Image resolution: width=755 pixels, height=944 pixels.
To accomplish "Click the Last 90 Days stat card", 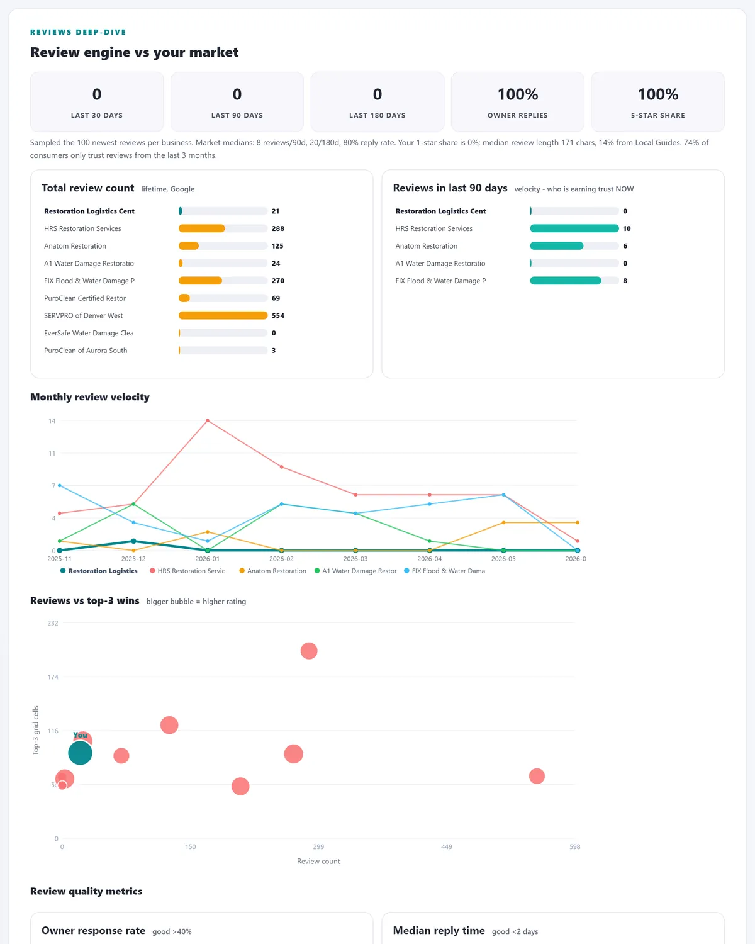I will click(237, 101).
